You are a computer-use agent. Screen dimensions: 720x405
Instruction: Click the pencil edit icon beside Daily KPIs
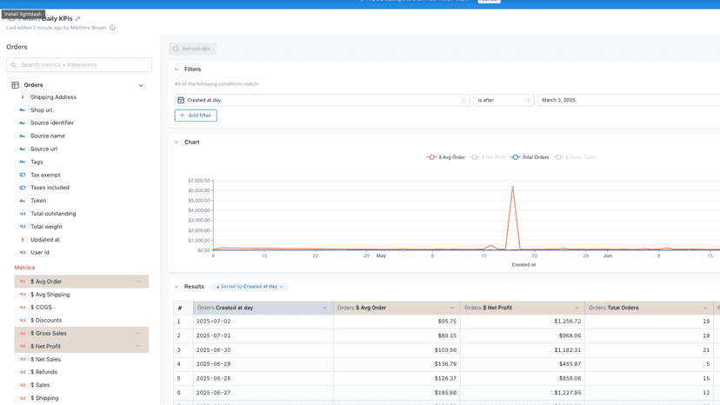click(77, 19)
